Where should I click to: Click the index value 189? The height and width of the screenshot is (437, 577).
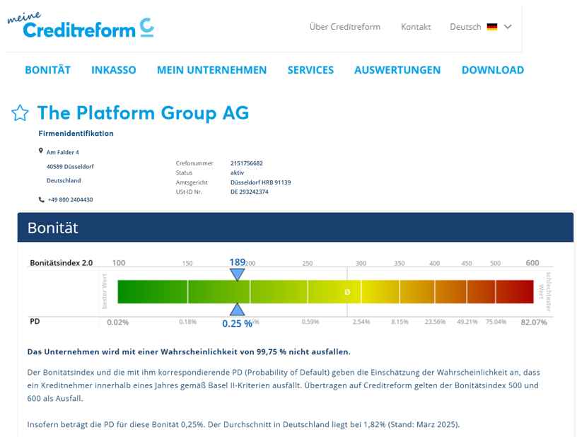[238, 262]
